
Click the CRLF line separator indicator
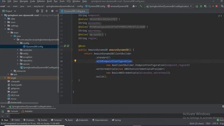coord(208,124)
